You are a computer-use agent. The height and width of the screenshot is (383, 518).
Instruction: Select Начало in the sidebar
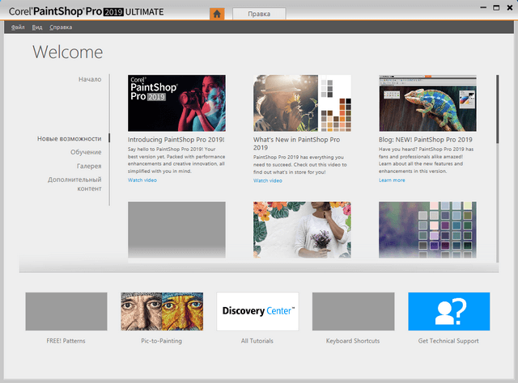(90, 79)
